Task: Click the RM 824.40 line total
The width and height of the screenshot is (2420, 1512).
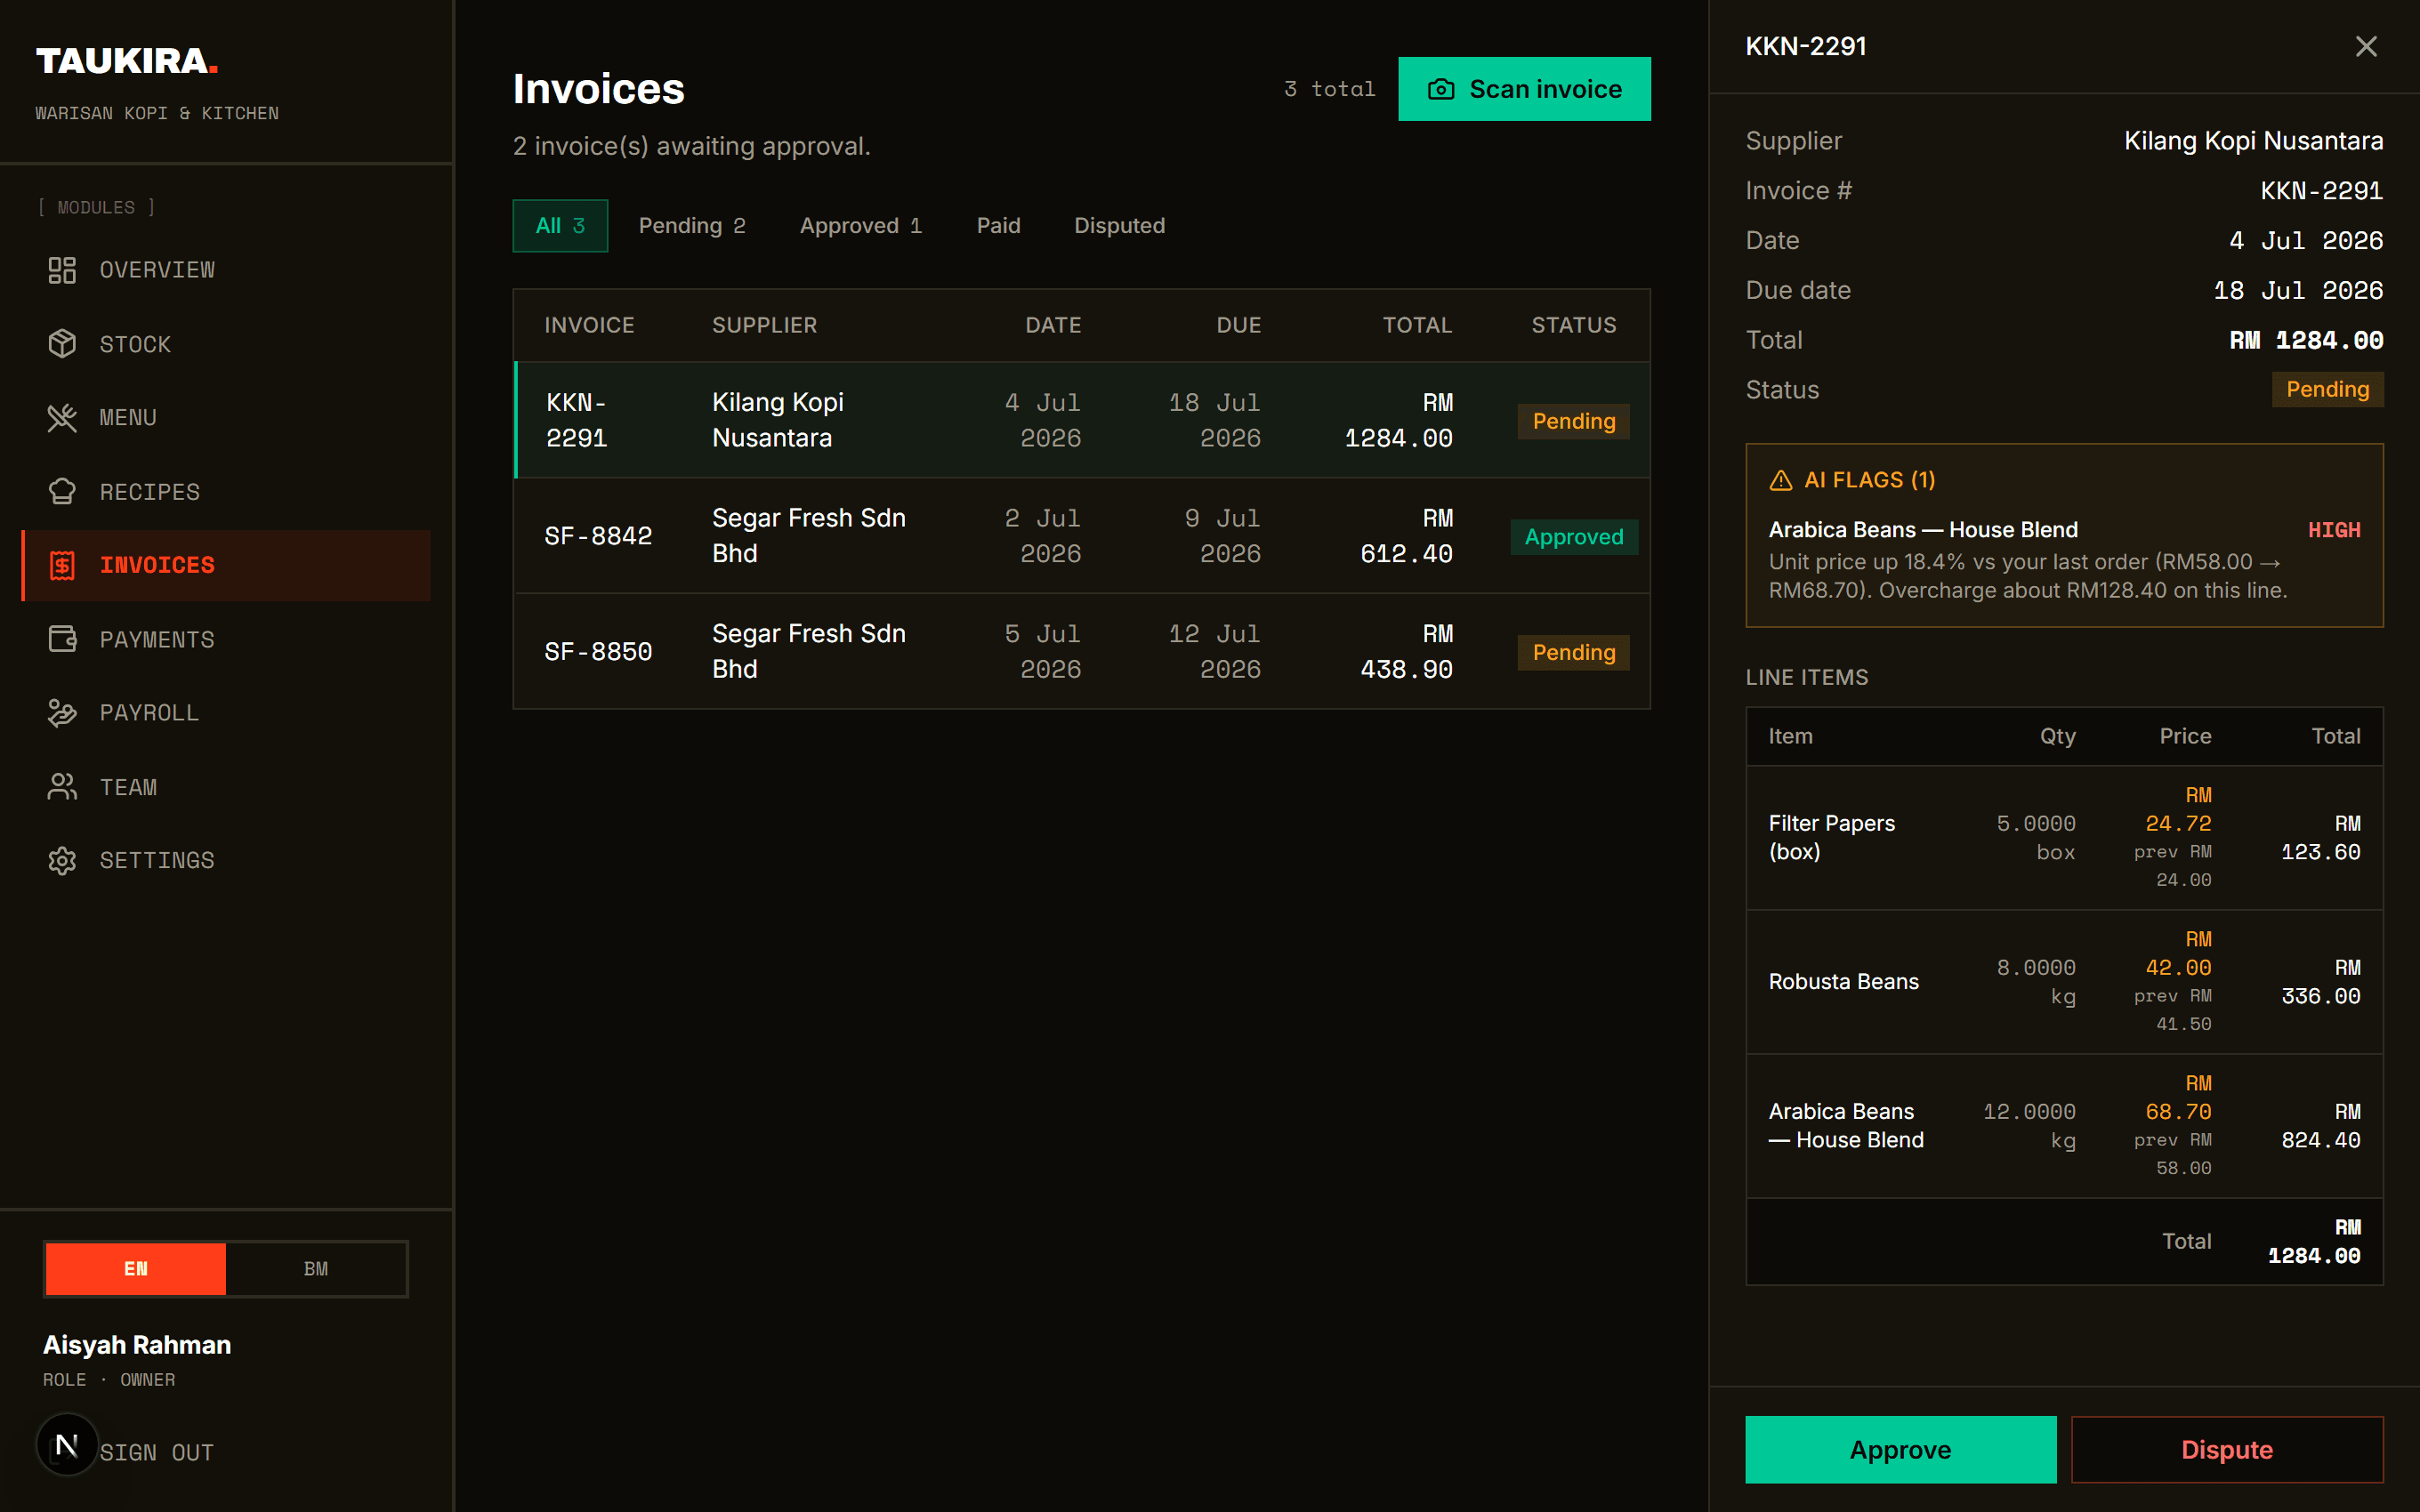Action: tap(2320, 1126)
